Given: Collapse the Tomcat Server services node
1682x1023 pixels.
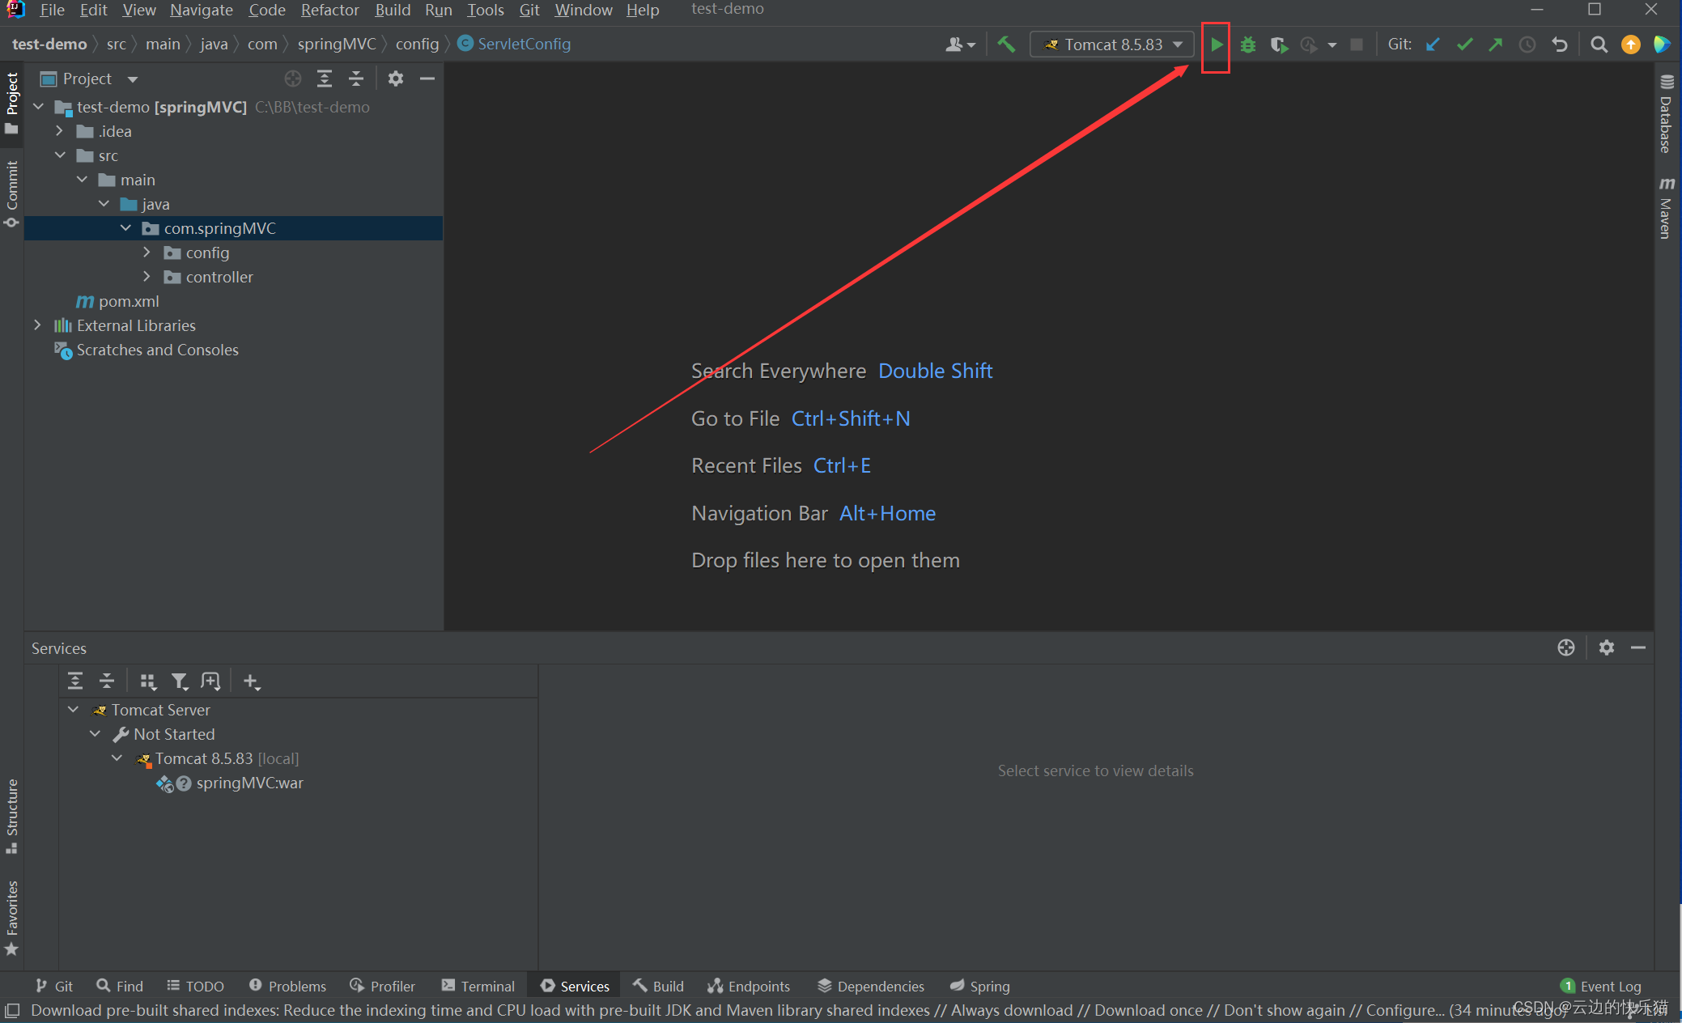Looking at the screenshot, I should click(74, 710).
